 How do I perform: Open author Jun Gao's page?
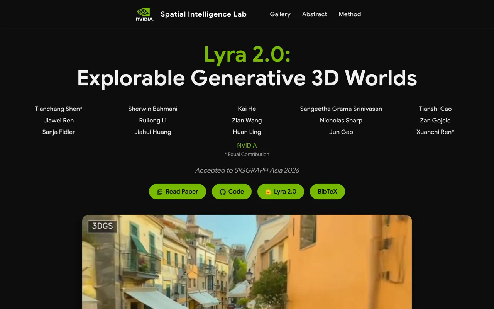341,132
